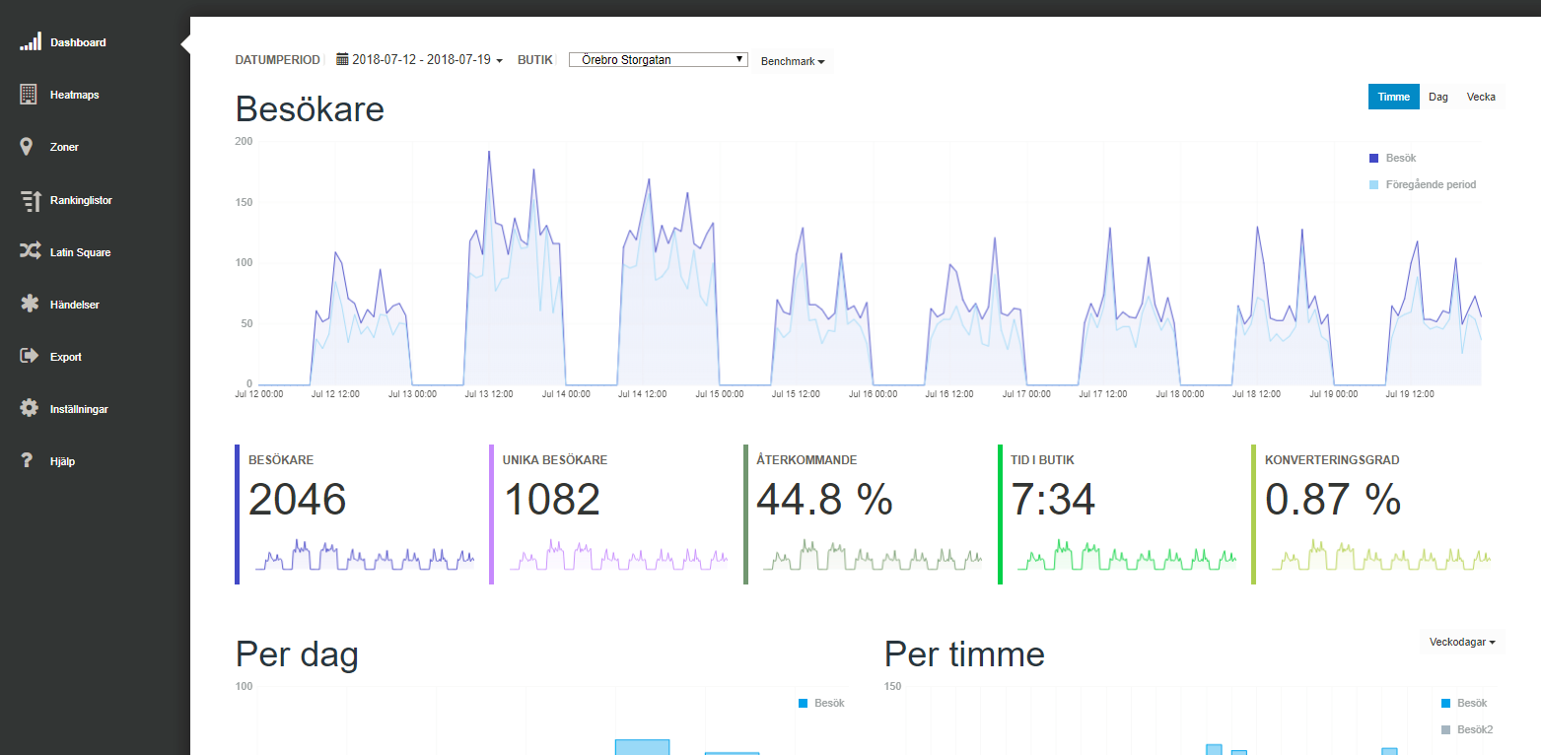Click the Export arrow icon
Viewport: 1541px width, 755px height.
click(30, 357)
